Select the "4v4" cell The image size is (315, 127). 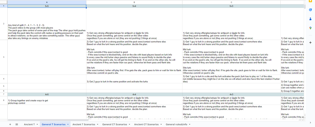coord(134,94)
